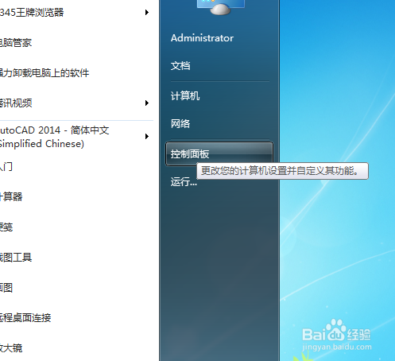The image size is (395, 361).
Task: Open the Administrator user folder
Action: coord(202,38)
